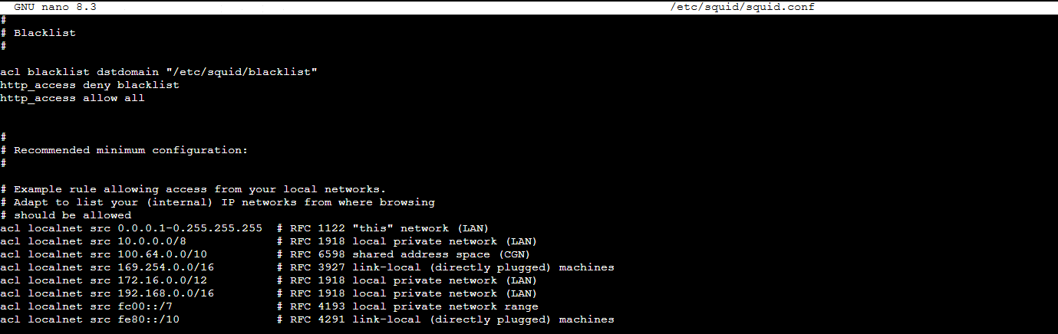The height and width of the screenshot is (334, 1058).
Task: Click the "should be allowed" comment line
Action: coord(72,215)
